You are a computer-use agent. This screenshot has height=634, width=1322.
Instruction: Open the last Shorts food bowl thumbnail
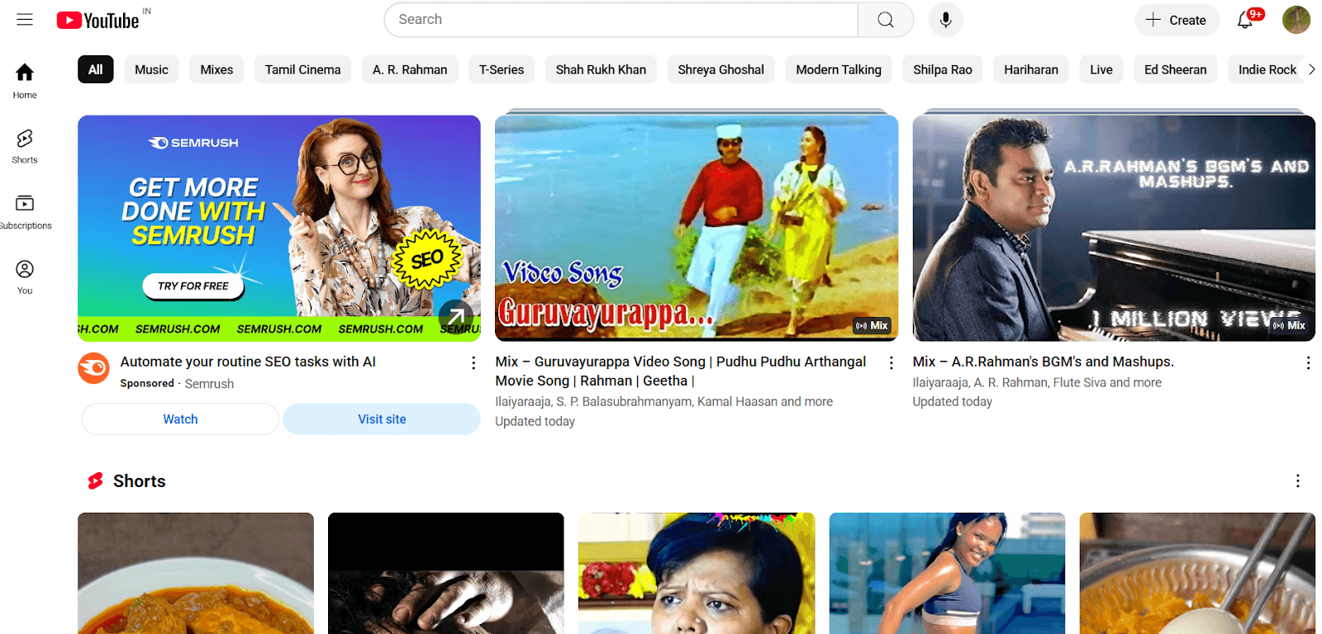tap(1197, 574)
